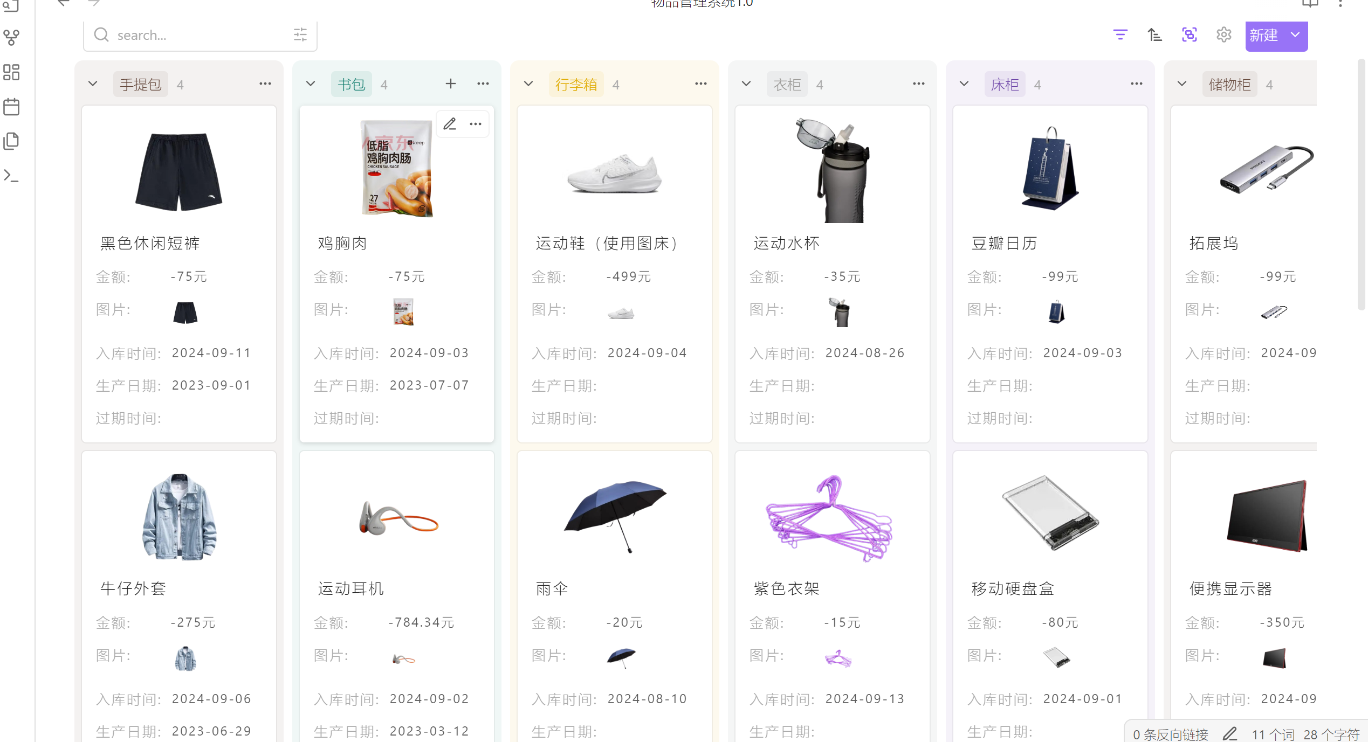Collapse the 手提包 column
Screen dimensions: 1368x742
click(x=92, y=84)
